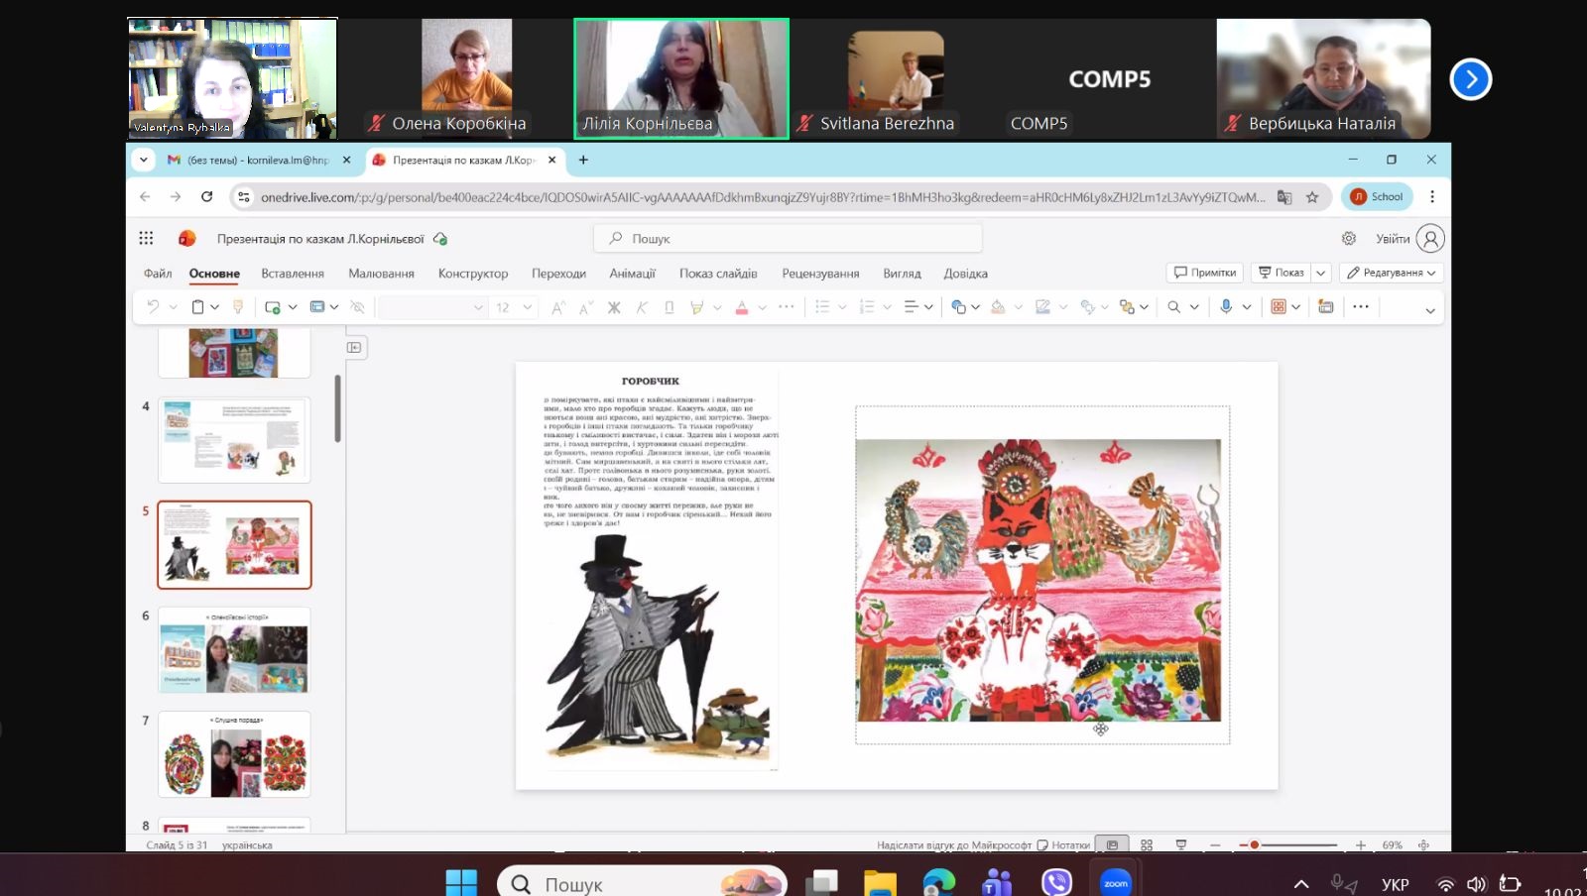
Task: Select slide 6 thumbnail in the panel
Action: pos(234,650)
